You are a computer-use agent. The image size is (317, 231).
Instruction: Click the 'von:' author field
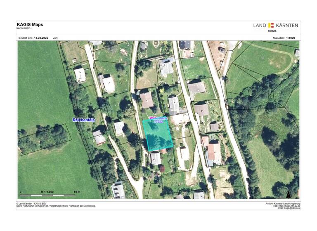click(56, 38)
